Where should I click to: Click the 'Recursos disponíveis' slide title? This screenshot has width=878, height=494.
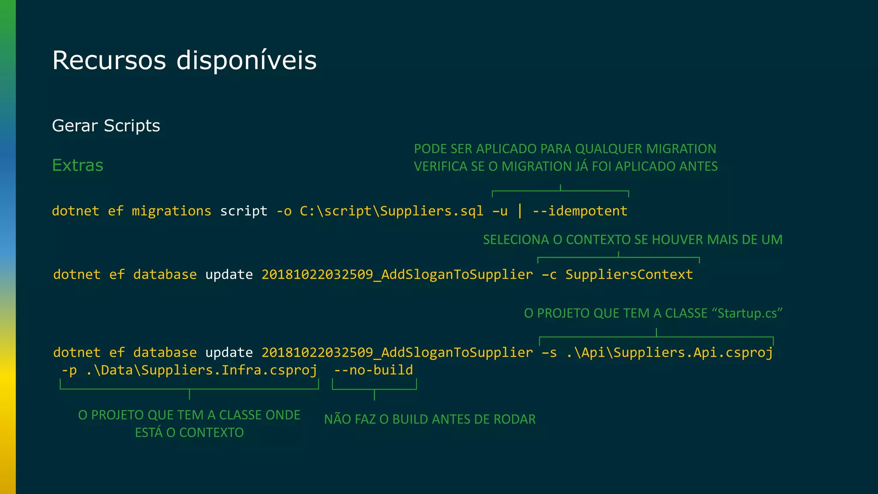coord(184,60)
